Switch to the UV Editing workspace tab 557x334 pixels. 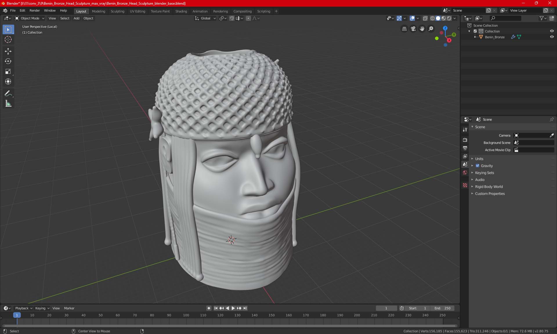[138, 11]
